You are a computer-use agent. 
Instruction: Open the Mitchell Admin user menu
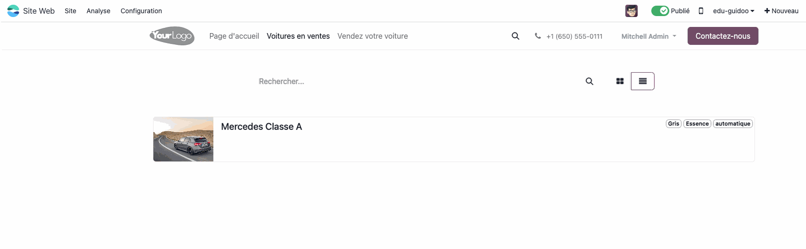click(648, 36)
